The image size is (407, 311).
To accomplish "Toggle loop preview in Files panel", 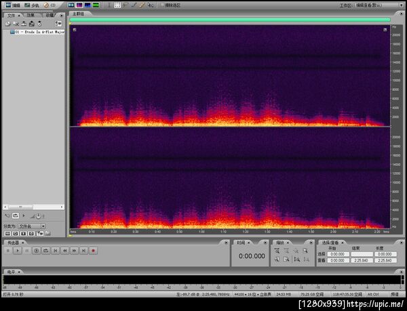I will click(16, 215).
